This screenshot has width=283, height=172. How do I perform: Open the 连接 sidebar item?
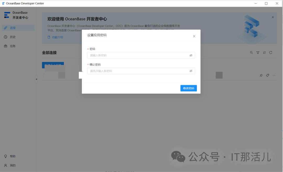click(x=18, y=28)
